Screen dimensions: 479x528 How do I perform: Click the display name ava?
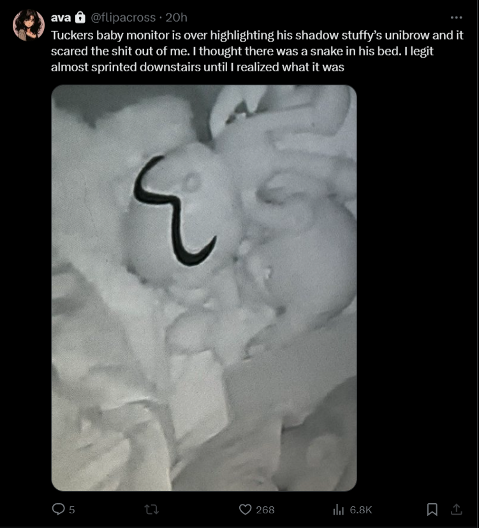(61, 17)
